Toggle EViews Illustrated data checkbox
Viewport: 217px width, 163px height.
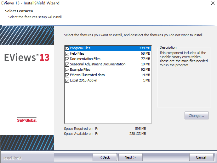67,75
